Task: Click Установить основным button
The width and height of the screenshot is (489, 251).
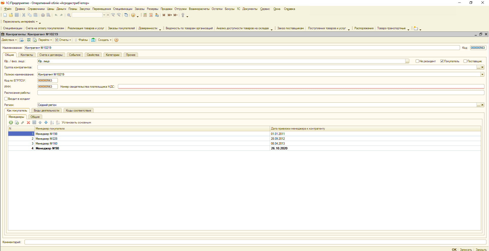Action: pyautogui.click(x=76, y=122)
